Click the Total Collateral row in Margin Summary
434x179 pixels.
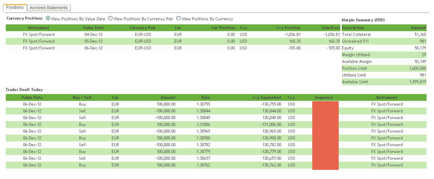383,35
